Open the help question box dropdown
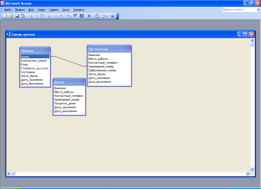Viewport: 261px width, 189px height. (x=258, y=10)
